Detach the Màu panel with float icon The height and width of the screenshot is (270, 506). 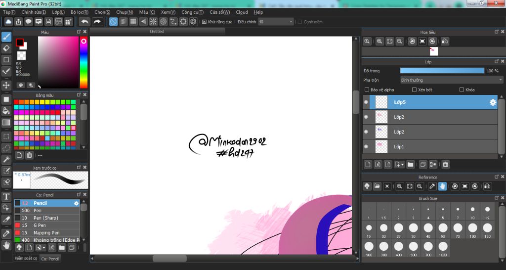tap(79, 32)
